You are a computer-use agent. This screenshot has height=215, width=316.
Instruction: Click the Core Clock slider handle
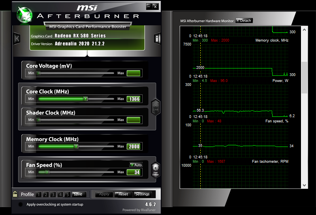tap(86, 99)
